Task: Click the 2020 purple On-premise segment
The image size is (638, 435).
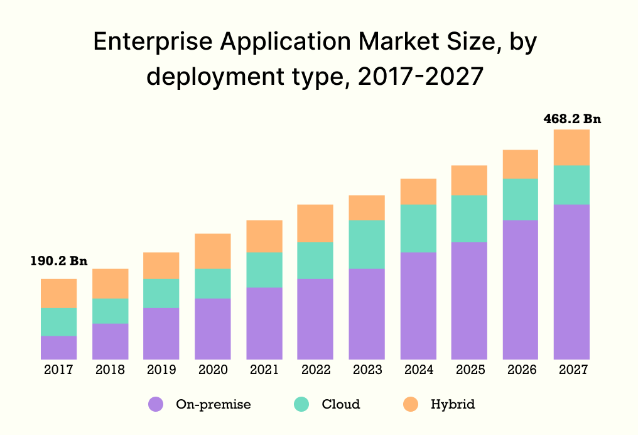Action: (x=213, y=329)
